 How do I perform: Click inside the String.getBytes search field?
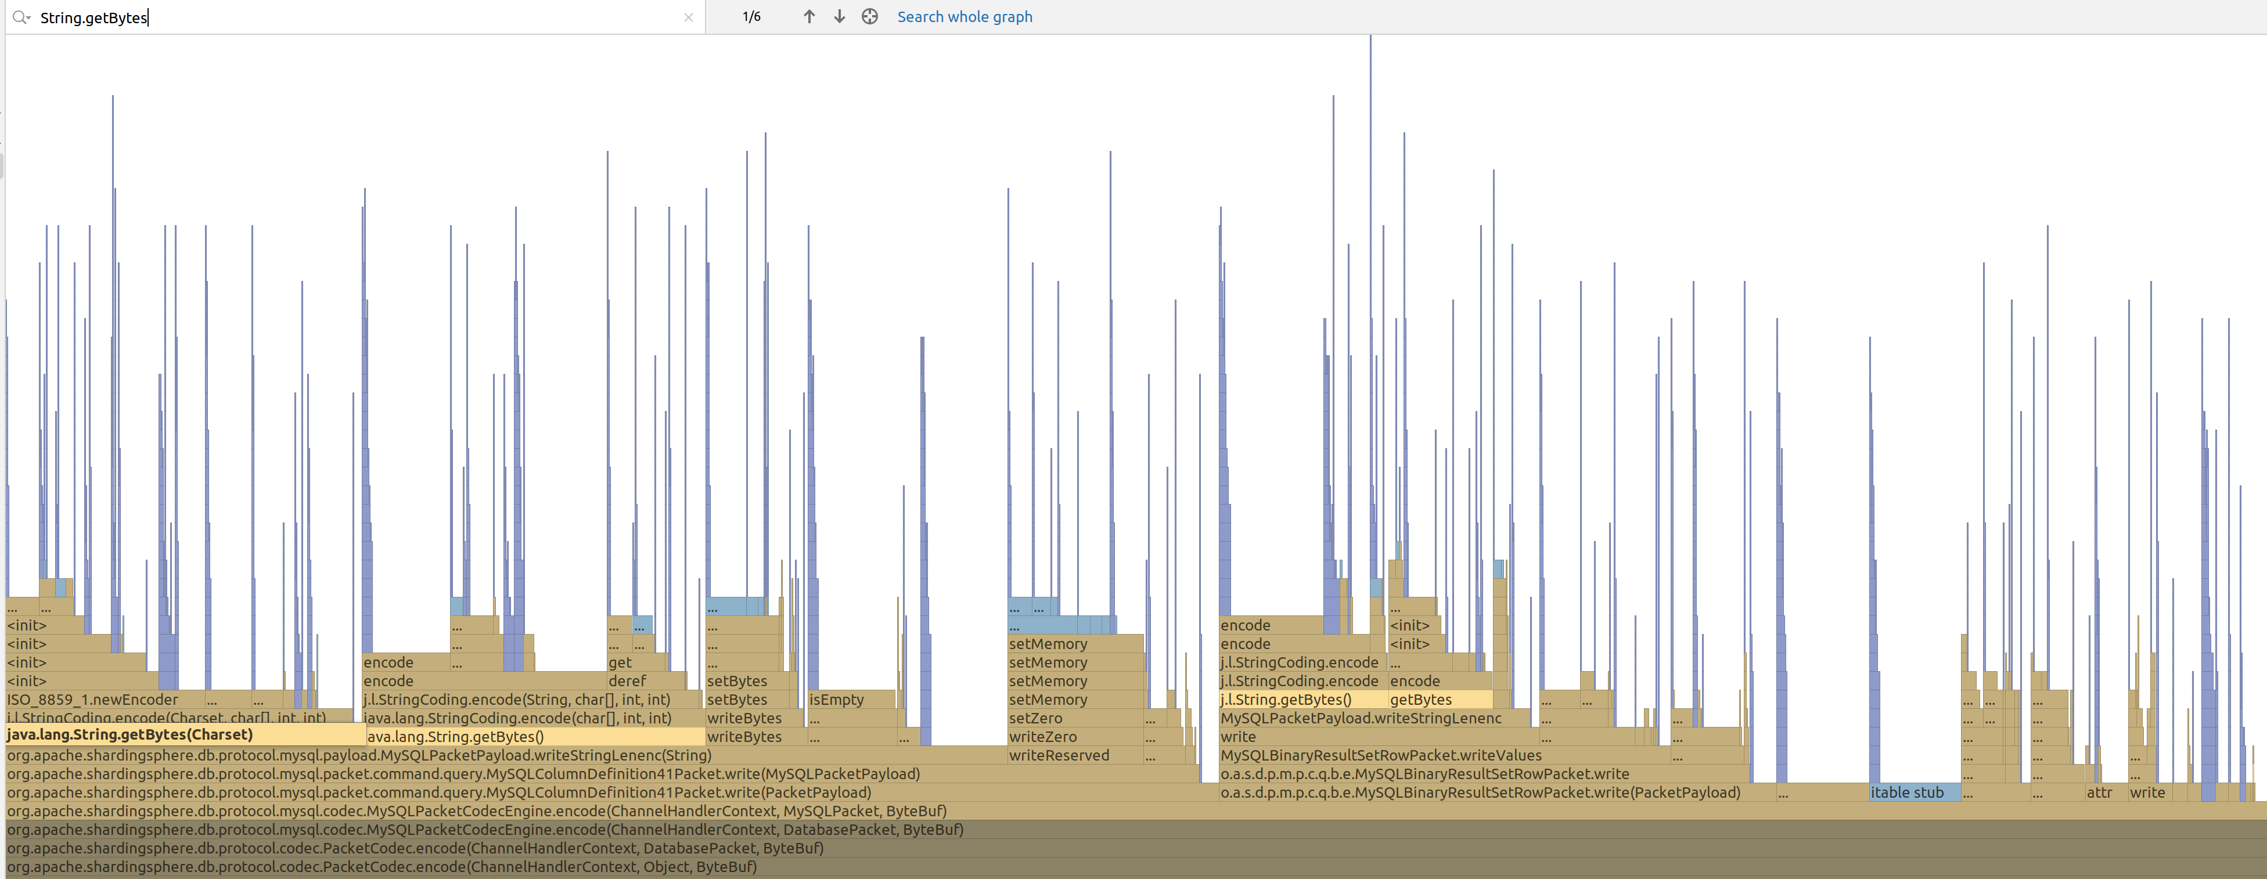point(352,17)
